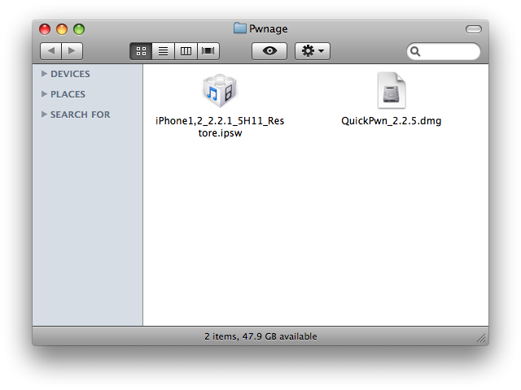Go back with the left arrow button
521x390 pixels.
[x=50, y=51]
